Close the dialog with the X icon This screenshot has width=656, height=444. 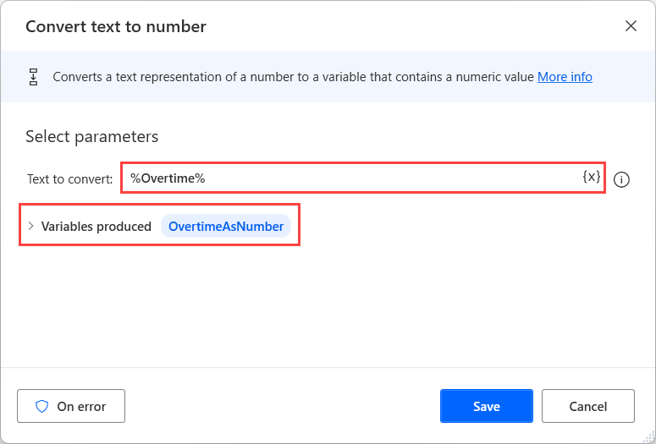tap(631, 26)
